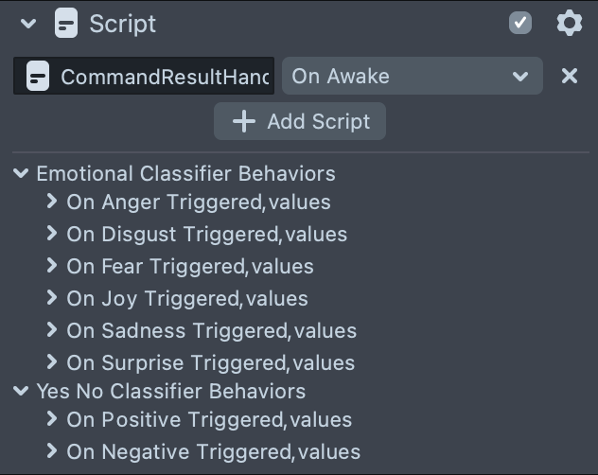This screenshot has width=598, height=475.
Task: Click the plus icon on Add Script
Action: [x=244, y=121]
